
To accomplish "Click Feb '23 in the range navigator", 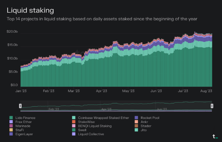I will [x=54, y=109].
